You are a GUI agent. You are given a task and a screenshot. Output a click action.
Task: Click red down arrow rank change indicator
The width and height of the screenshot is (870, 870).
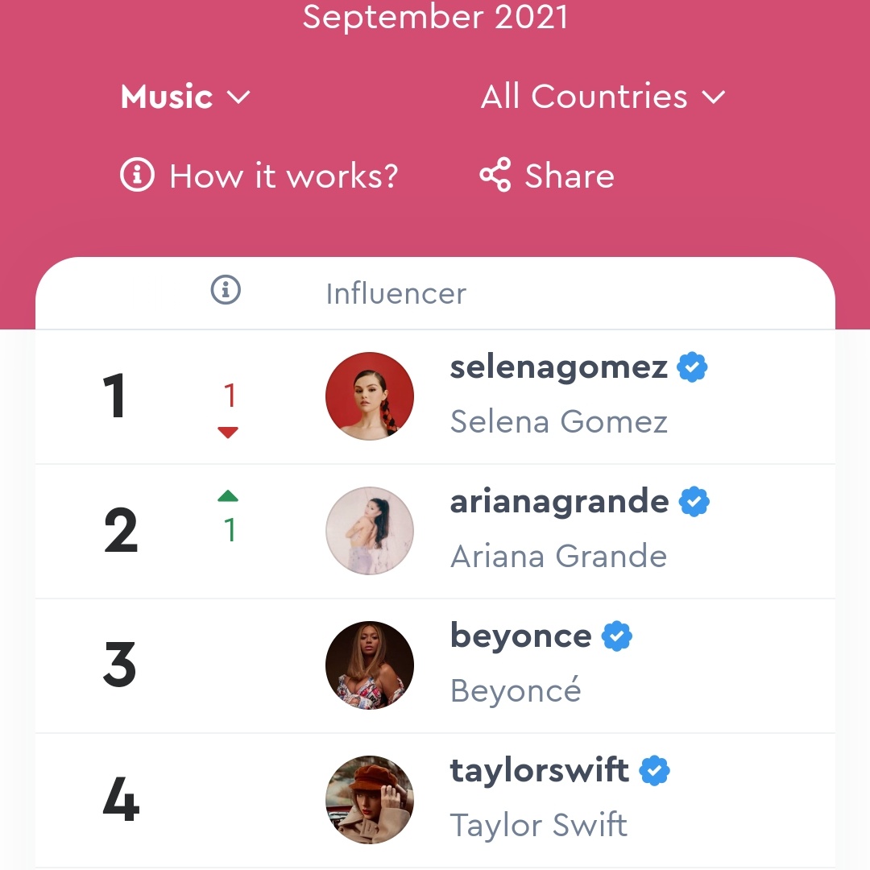click(228, 433)
